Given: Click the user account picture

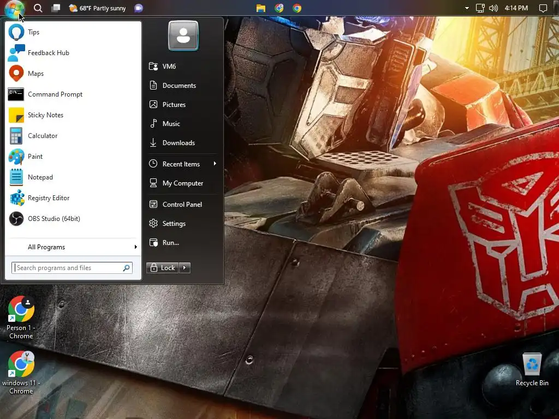Looking at the screenshot, I should click(x=183, y=35).
